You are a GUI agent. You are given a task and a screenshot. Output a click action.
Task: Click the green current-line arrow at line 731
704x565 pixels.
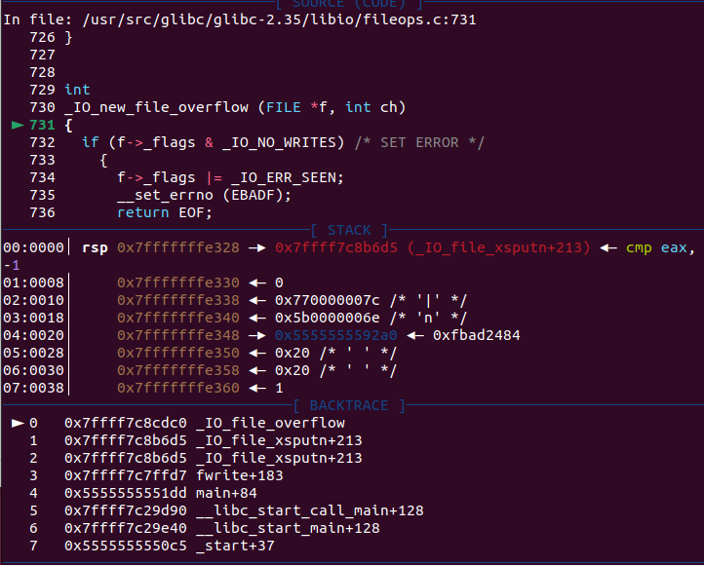(17, 125)
